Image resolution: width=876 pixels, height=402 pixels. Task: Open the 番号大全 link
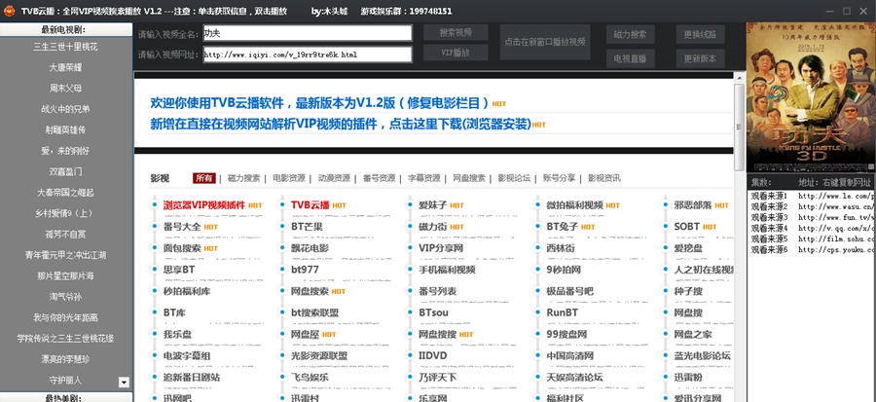click(182, 227)
